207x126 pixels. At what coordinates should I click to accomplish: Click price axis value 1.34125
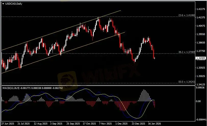point(201,84)
